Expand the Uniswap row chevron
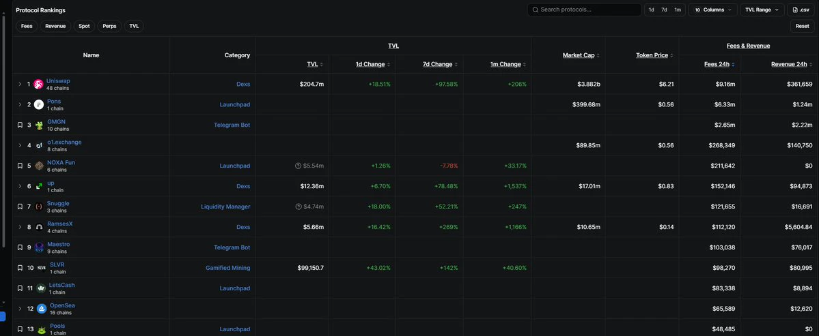This screenshot has width=819, height=336. point(20,84)
